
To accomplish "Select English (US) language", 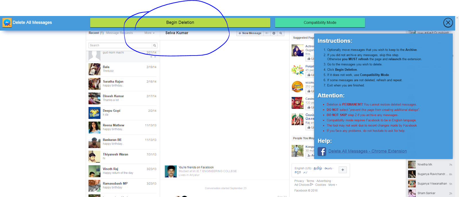I will click(x=303, y=168).
